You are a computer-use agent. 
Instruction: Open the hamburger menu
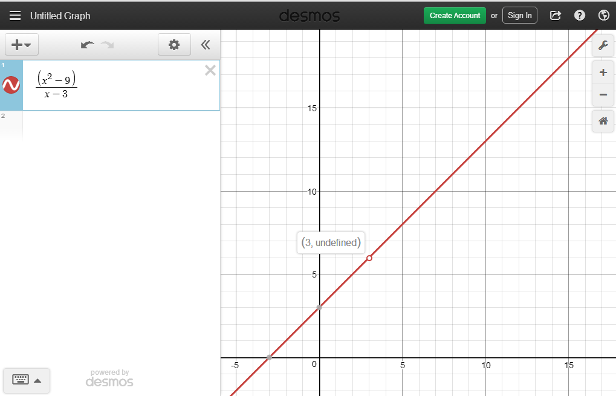click(15, 16)
